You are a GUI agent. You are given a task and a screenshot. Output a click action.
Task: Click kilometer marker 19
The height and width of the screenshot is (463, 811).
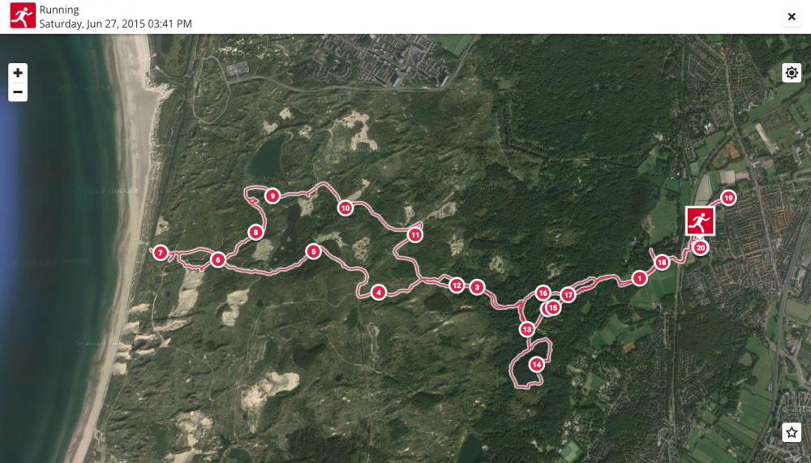click(x=728, y=198)
